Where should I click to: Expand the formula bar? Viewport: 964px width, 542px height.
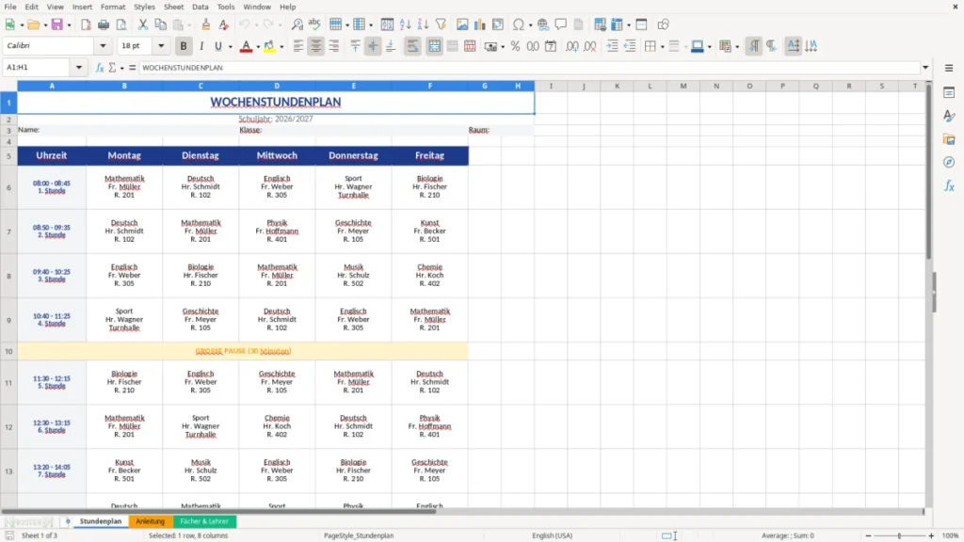tap(925, 68)
